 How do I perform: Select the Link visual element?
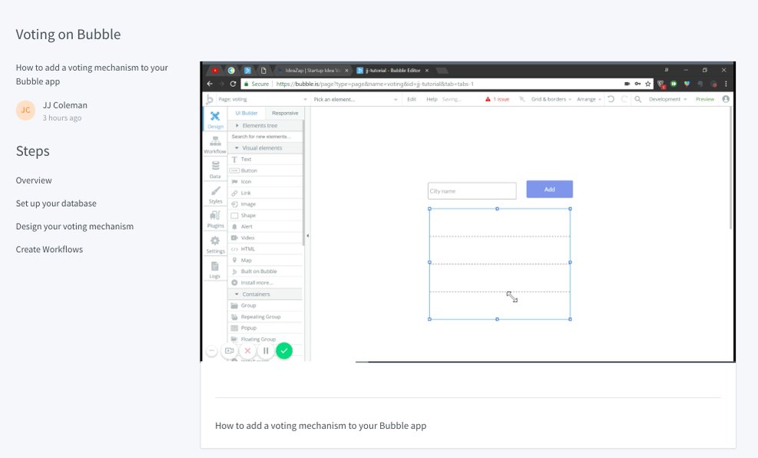click(266, 192)
